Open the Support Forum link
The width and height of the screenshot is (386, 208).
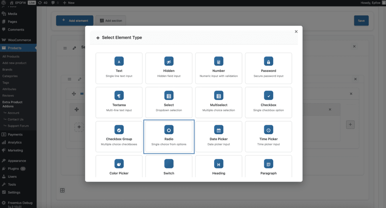pyautogui.click(x=18, y=126)
